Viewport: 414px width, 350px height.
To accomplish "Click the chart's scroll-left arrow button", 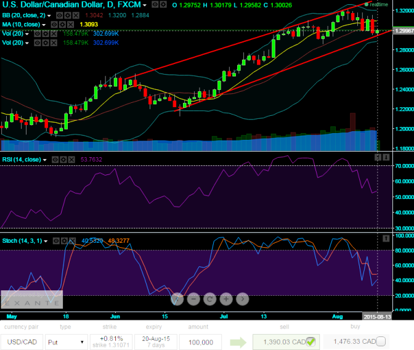I will (177, 299).
